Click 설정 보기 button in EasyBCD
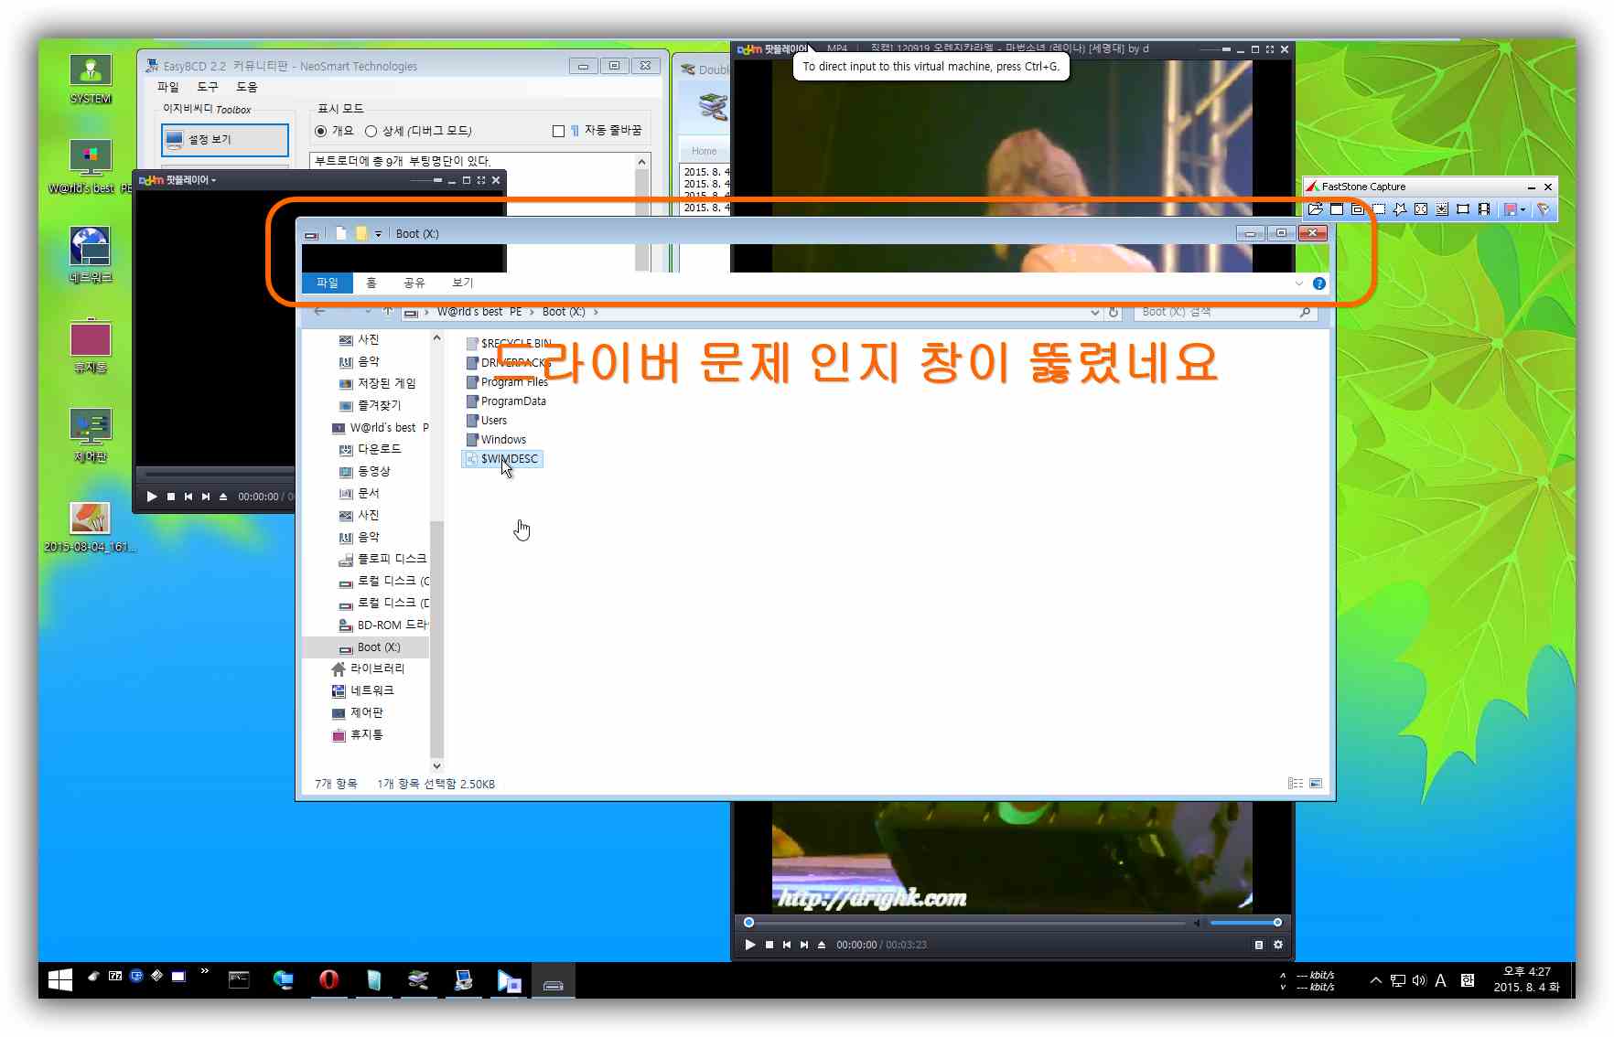 click(x=225, y=140)
